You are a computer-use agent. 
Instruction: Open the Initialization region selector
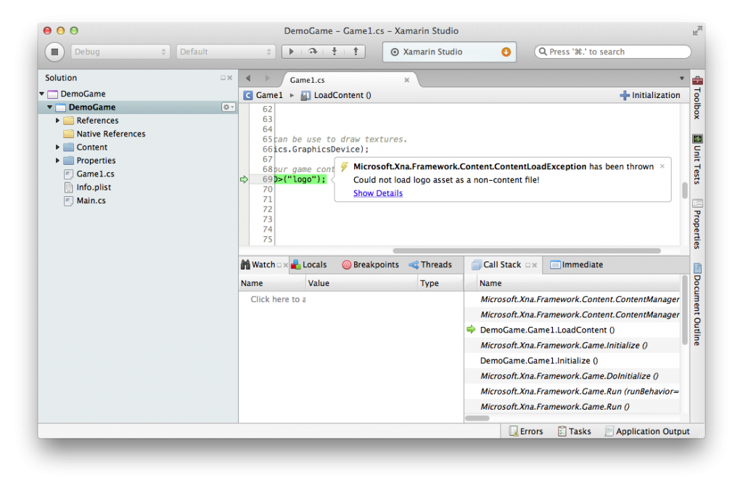tap(649, 95)
